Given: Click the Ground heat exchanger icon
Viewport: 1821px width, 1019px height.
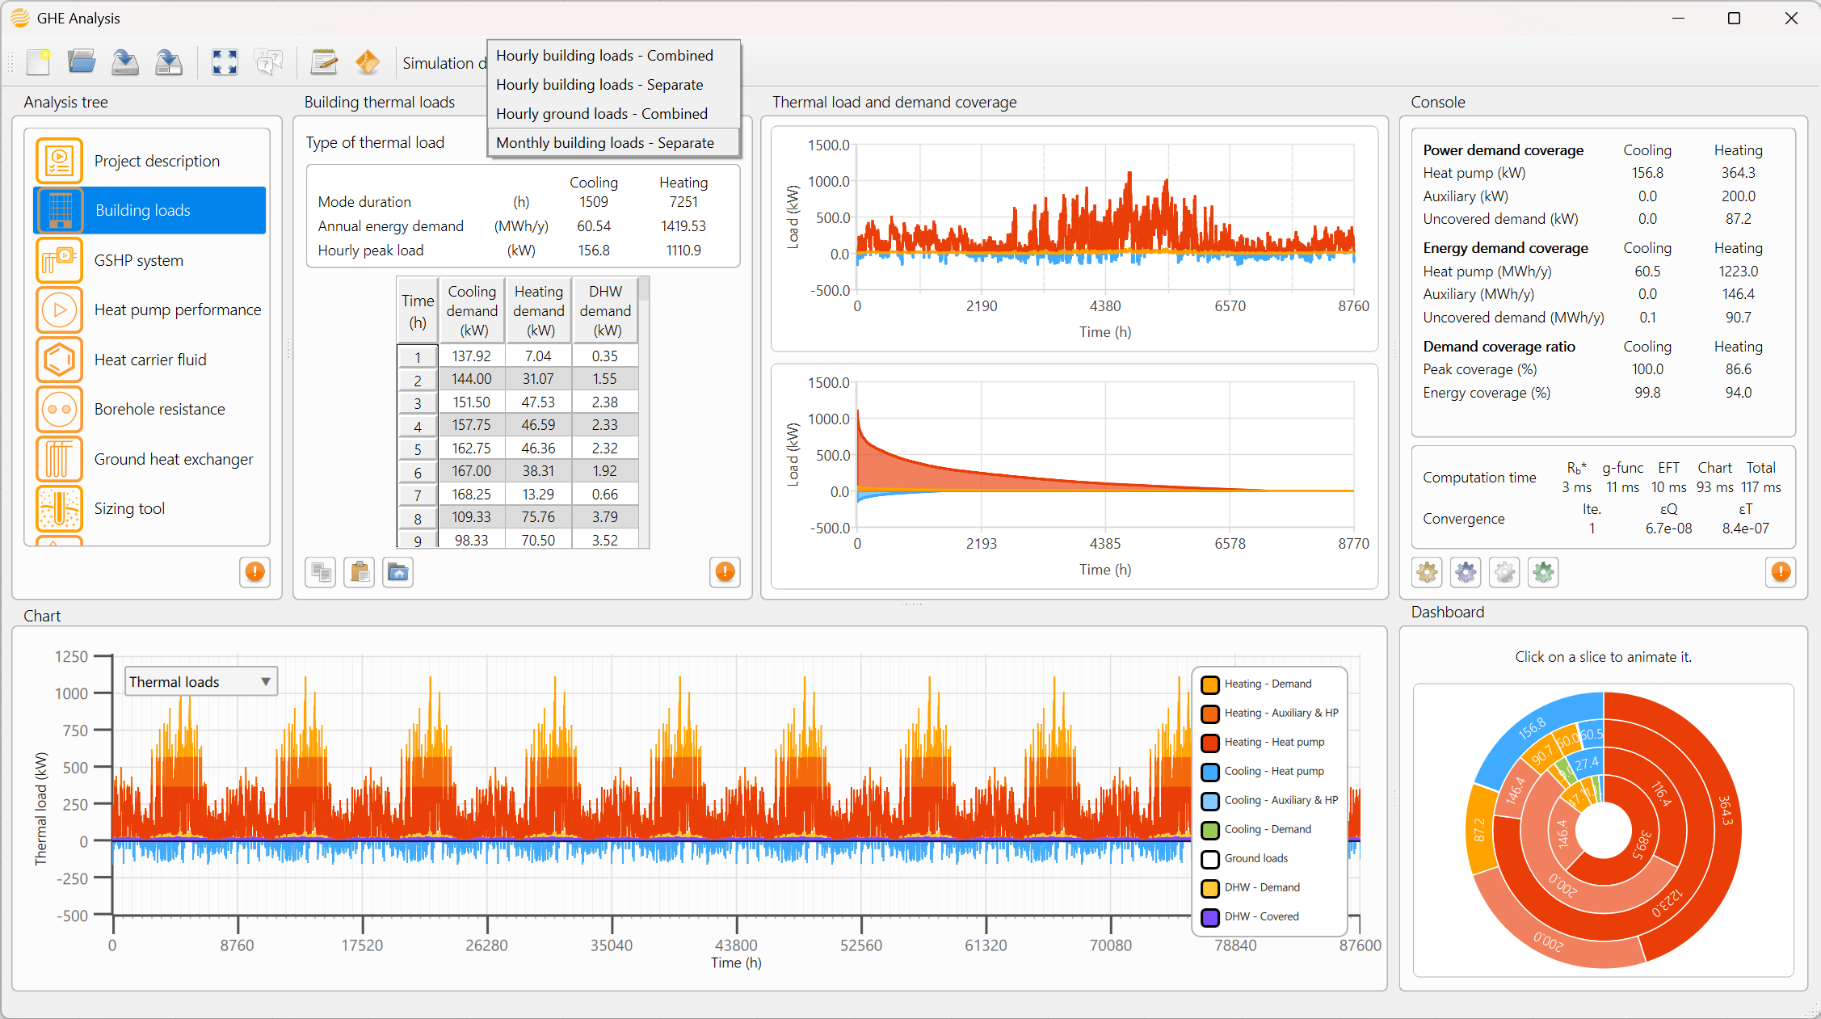Looking at the screenshot, I should (x=59, y=459).
